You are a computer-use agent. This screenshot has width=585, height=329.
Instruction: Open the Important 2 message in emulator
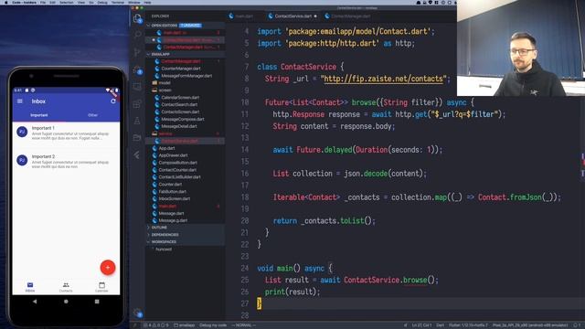point(66,162)
